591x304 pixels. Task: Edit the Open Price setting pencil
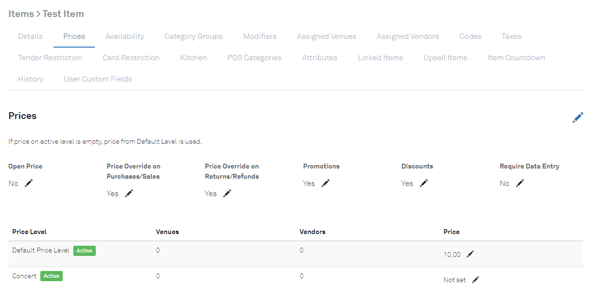pos(29,183)
